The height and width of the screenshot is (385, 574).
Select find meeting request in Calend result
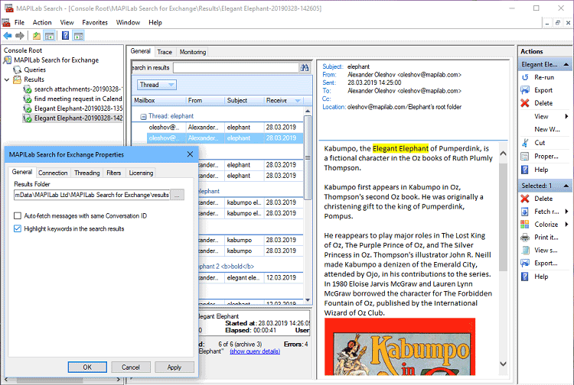[77, 99]
